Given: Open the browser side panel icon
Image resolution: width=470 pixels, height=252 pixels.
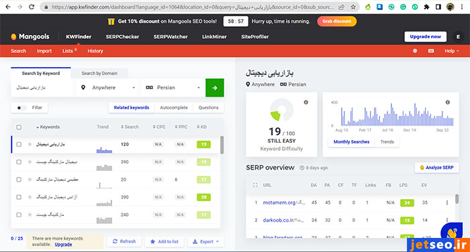Looking at the screenshot, I should 438,7.
